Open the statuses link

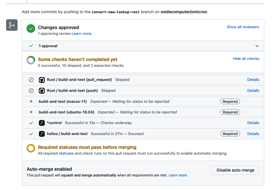pos(66,153)
